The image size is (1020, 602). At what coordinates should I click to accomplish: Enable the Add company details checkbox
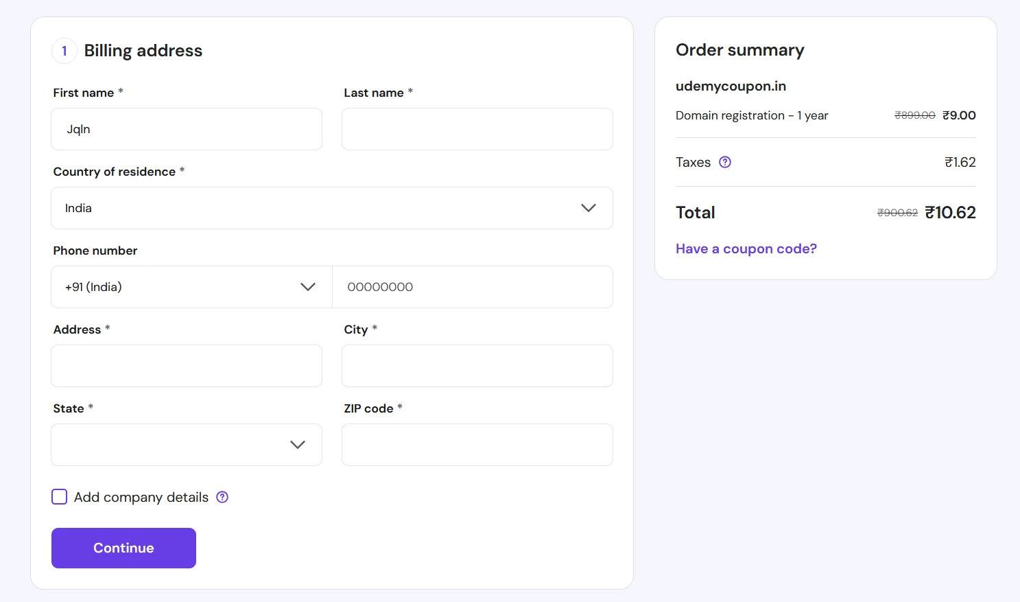(x=60, y=497)
